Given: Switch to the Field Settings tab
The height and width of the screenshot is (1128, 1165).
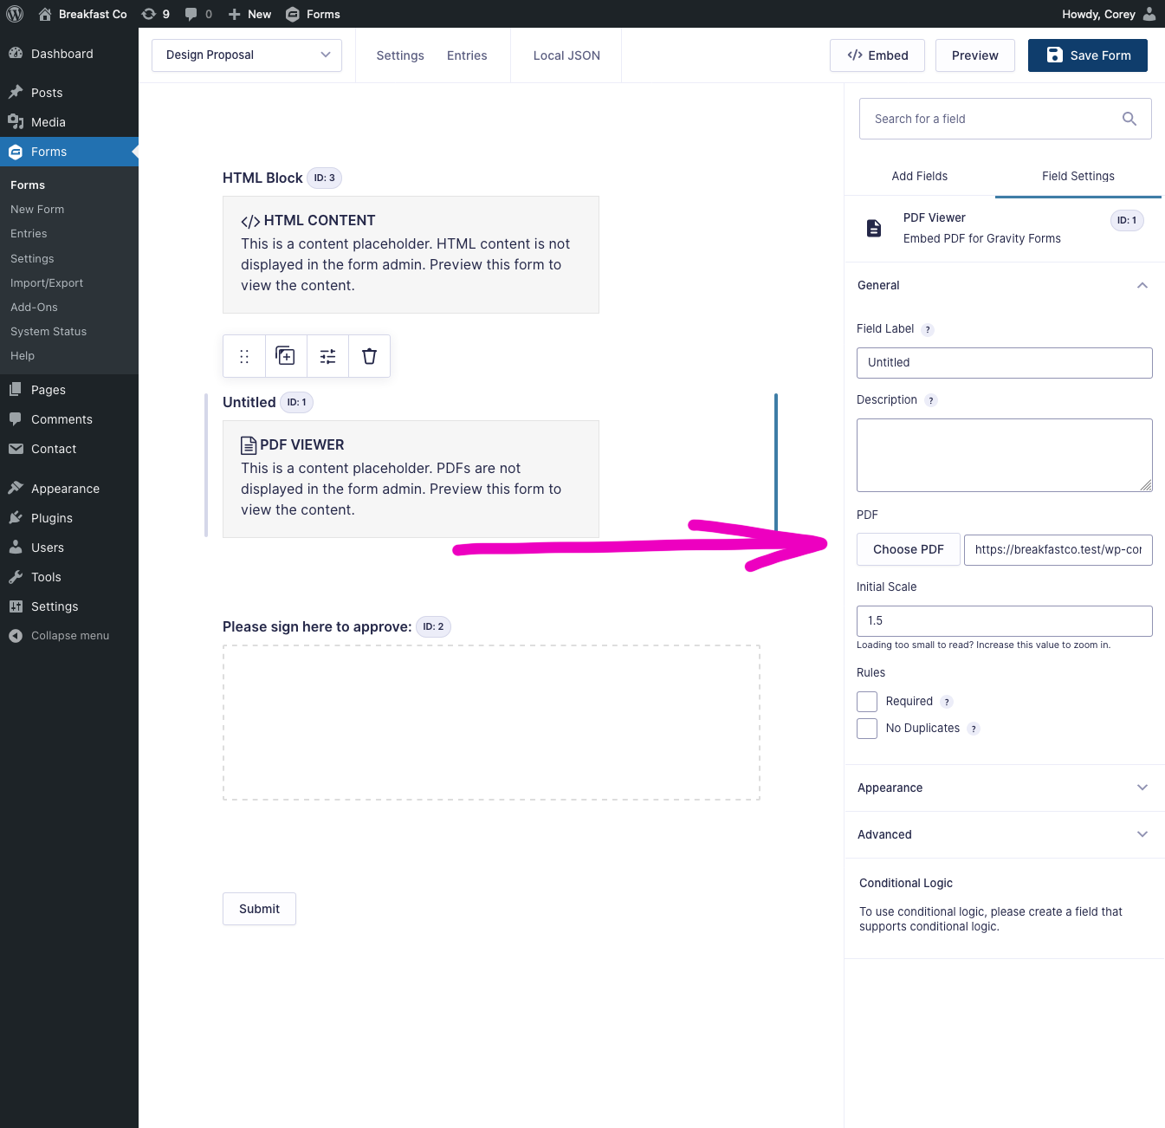Looking at the screenshot, I should click(x=1078, y=176).
